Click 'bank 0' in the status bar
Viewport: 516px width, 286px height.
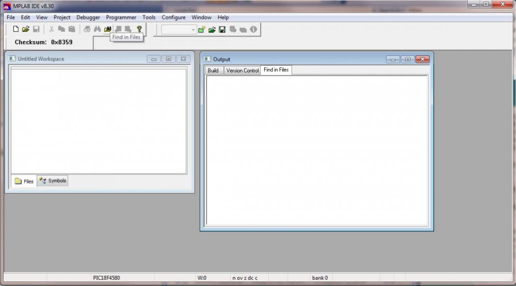tap(320, 278)
